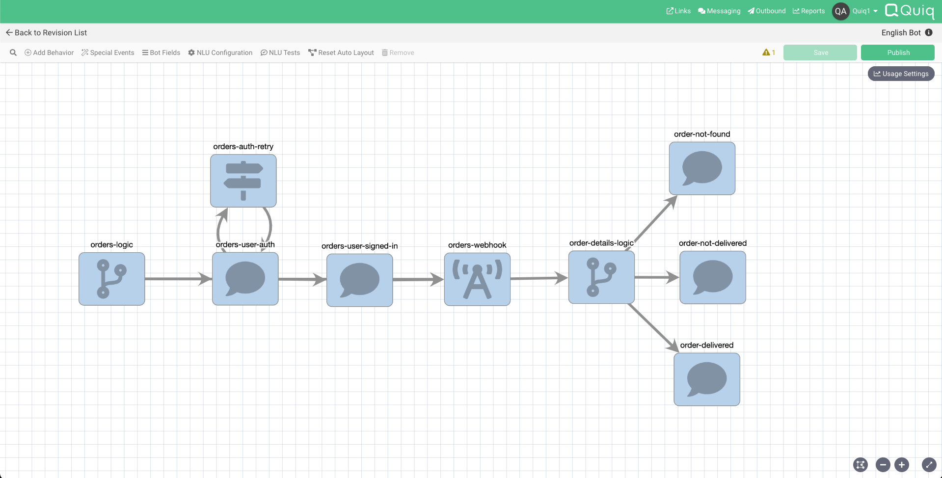Click the order-not-found label
The image size is (942, 478).
click(702, 134)
